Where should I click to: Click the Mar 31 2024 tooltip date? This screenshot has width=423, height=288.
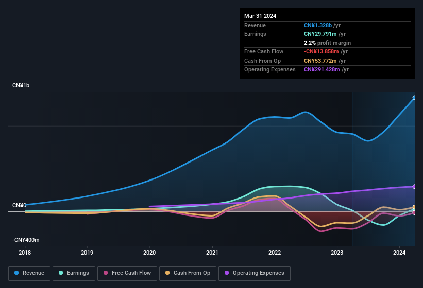point(260,16)
